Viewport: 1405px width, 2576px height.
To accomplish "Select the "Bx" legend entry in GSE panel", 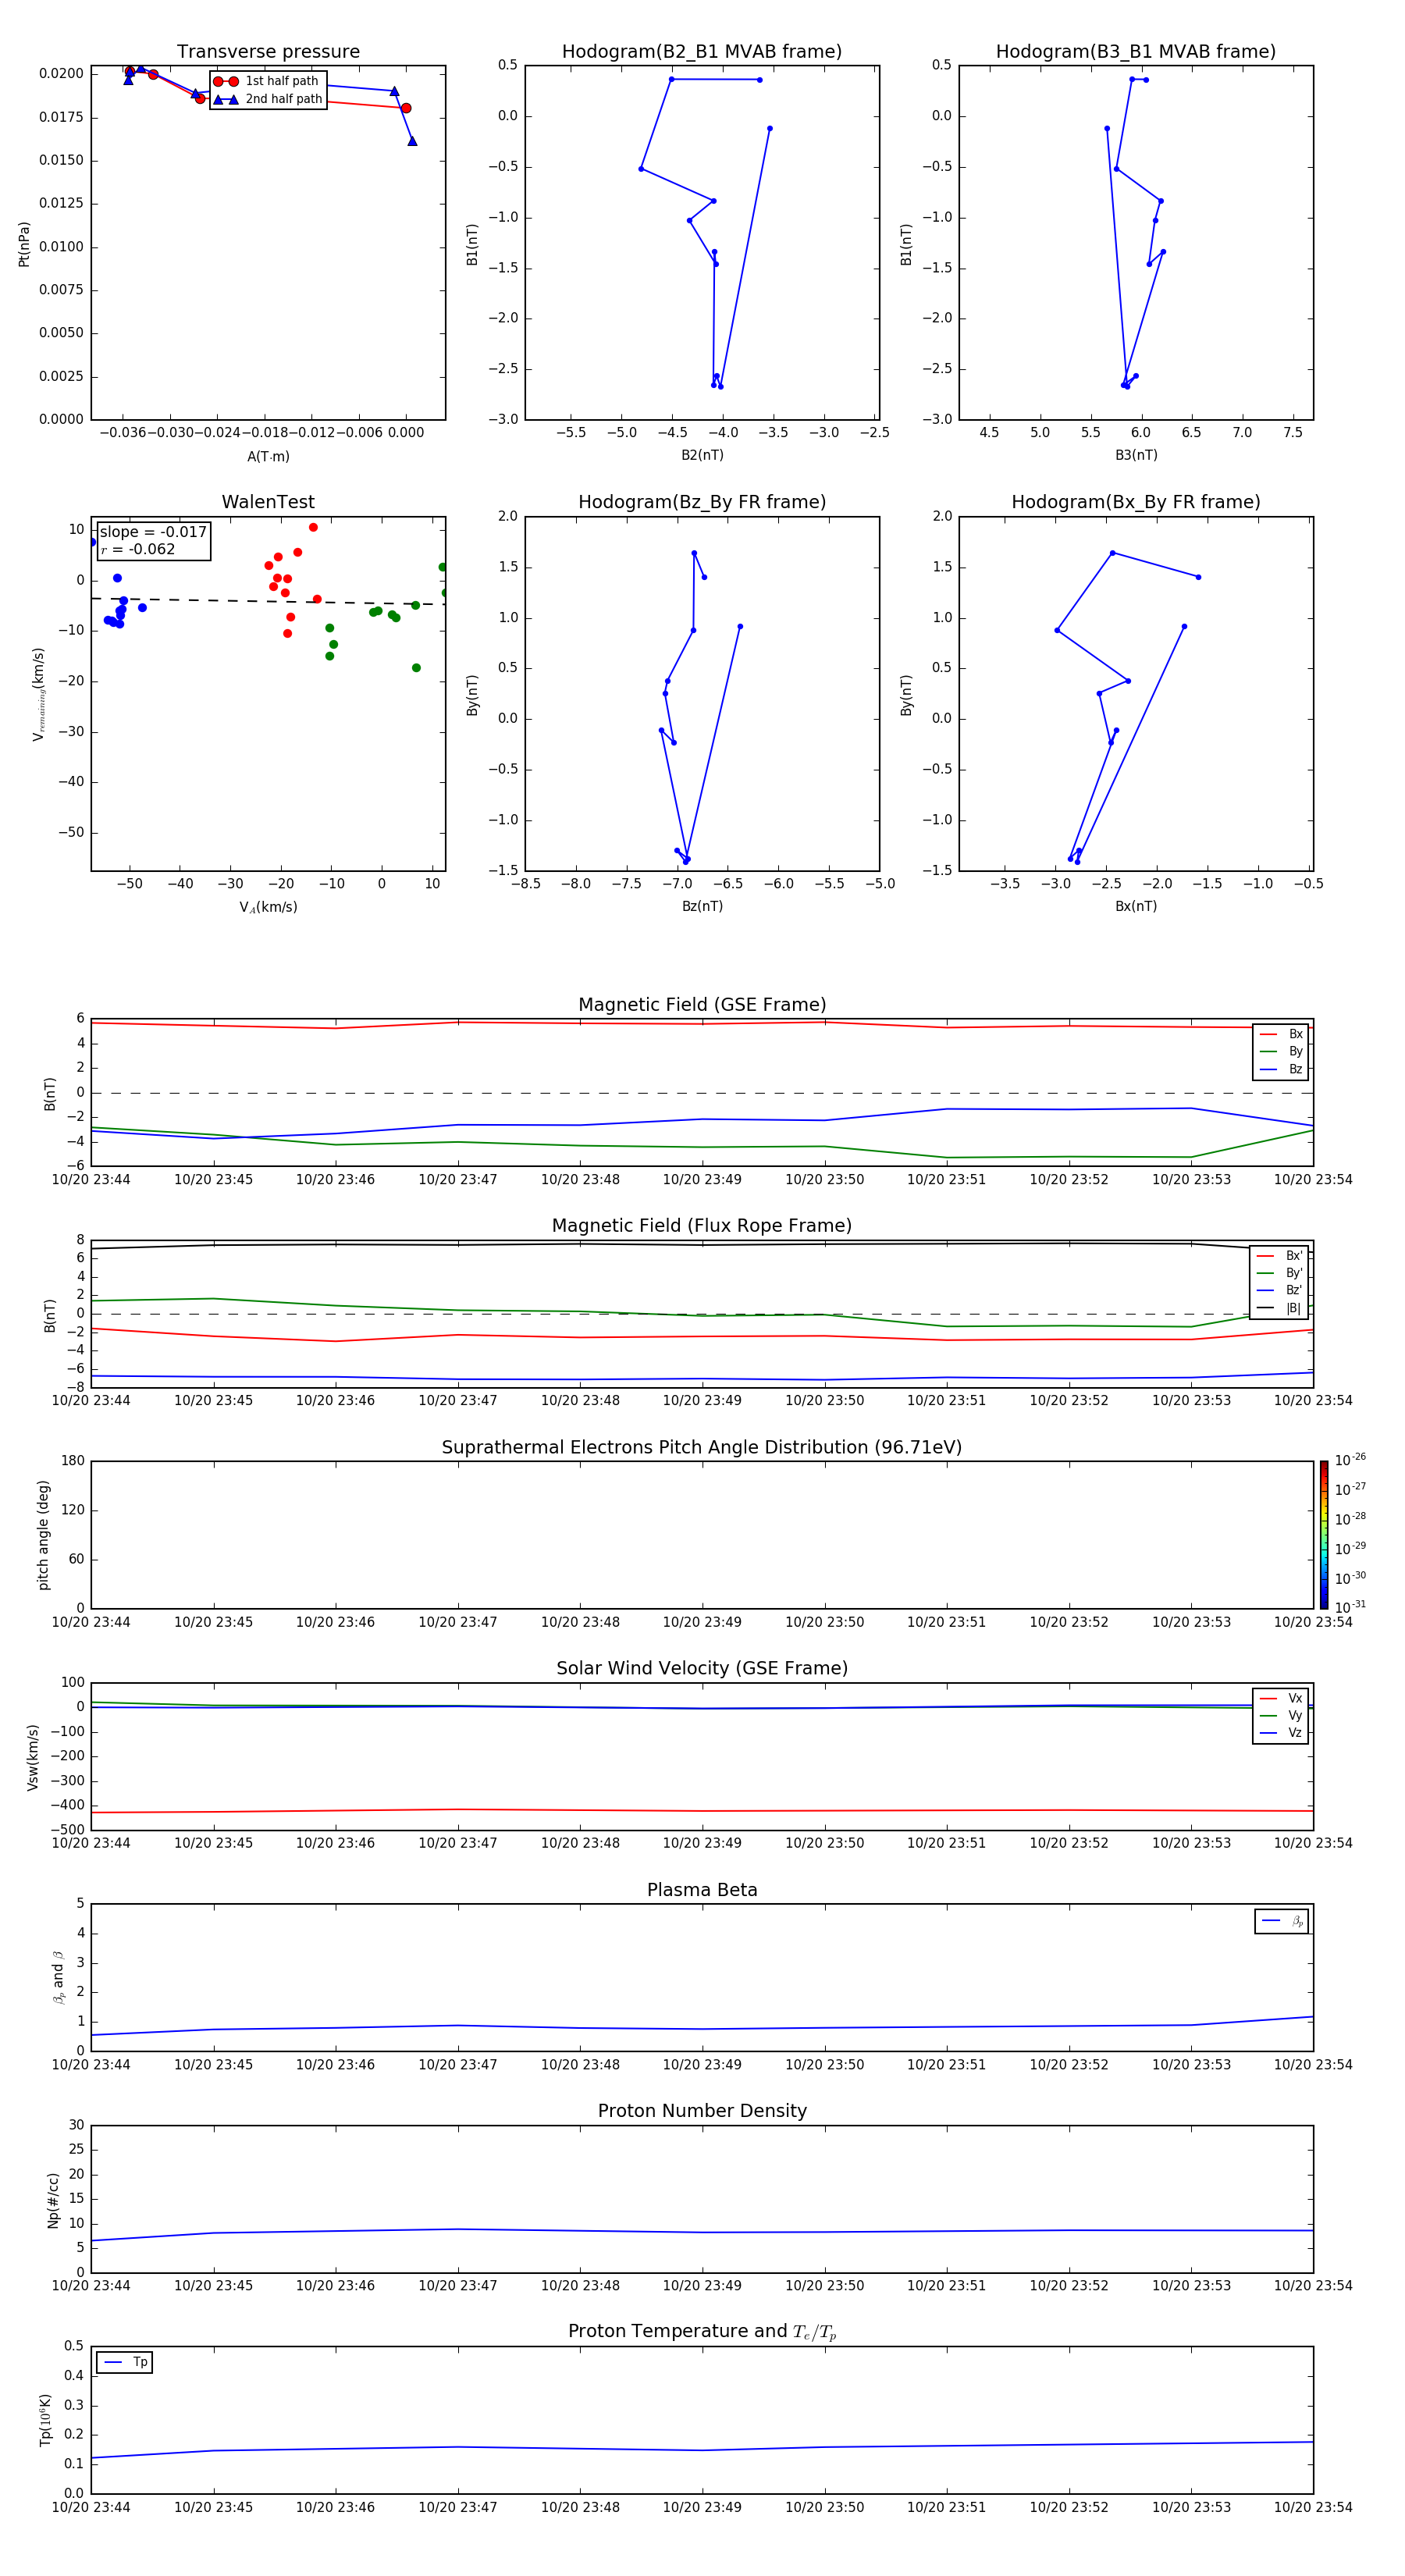I will [1281, 1034].
